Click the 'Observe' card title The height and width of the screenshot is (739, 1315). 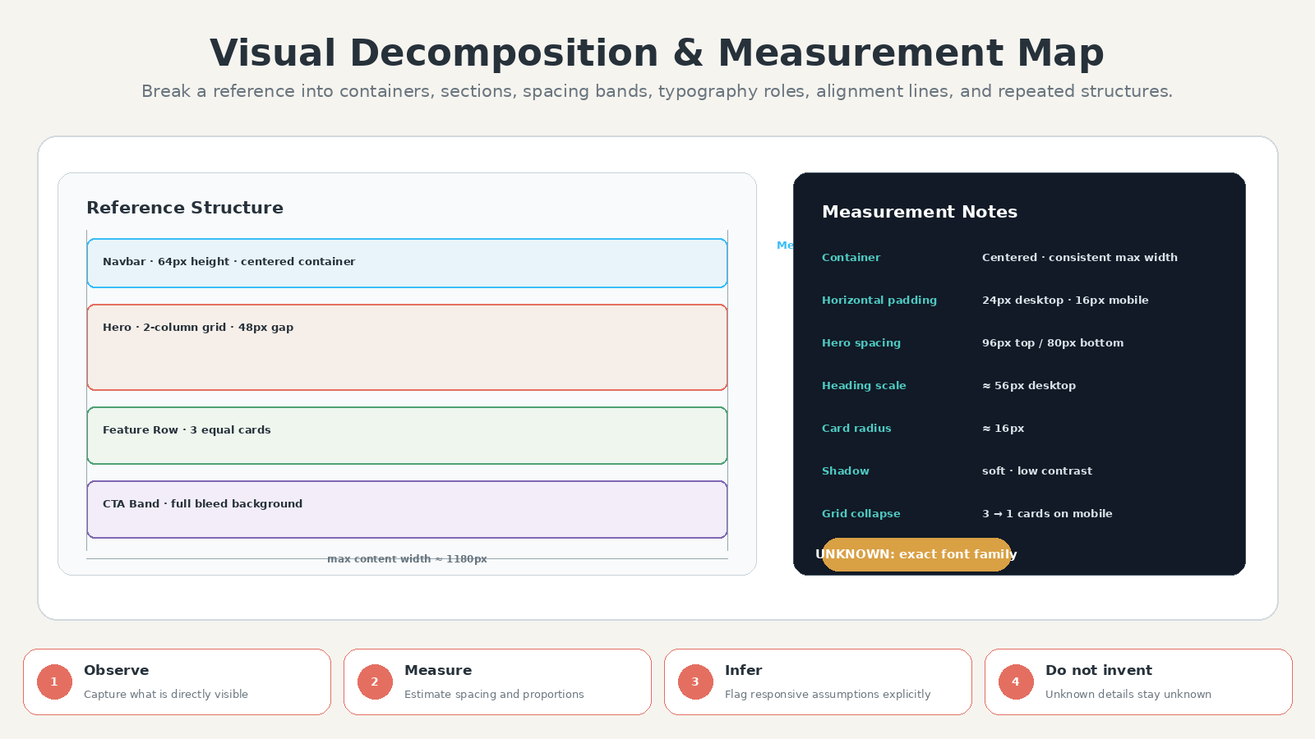click(x=117, y=671)
